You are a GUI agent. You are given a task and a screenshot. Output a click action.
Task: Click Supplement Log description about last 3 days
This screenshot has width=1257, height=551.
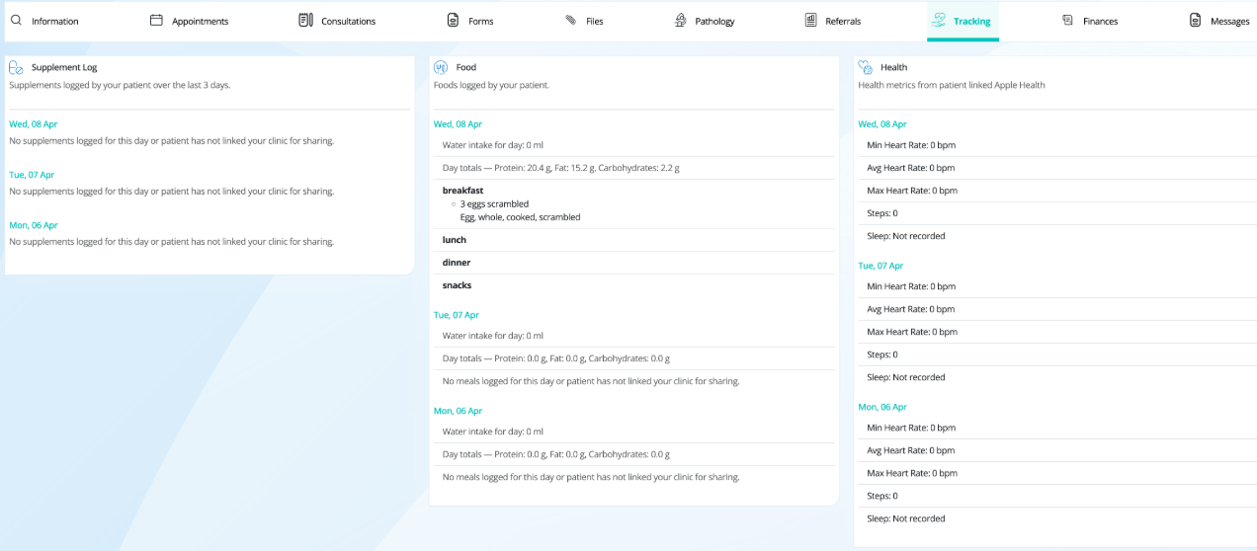tap(120, 85)
